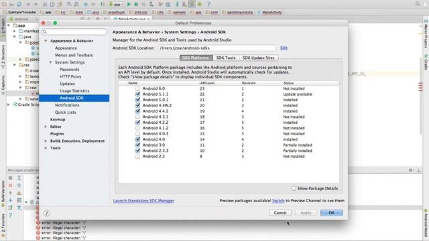Click the help question icon in Messages panel
Screen dimensions: 429x241
[x=11, y=216]
